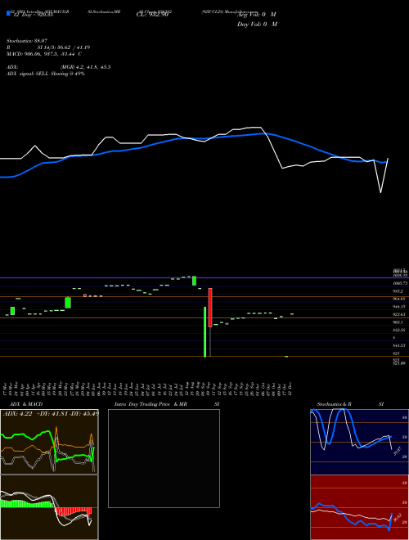Click the 'Stochastics: 38.07' reading

coord(27,41)
